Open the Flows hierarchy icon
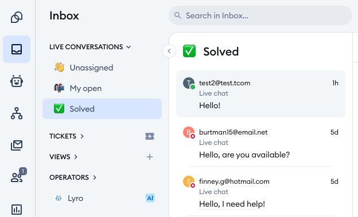The width and height of the screenshot is (358, 217). 17,113
